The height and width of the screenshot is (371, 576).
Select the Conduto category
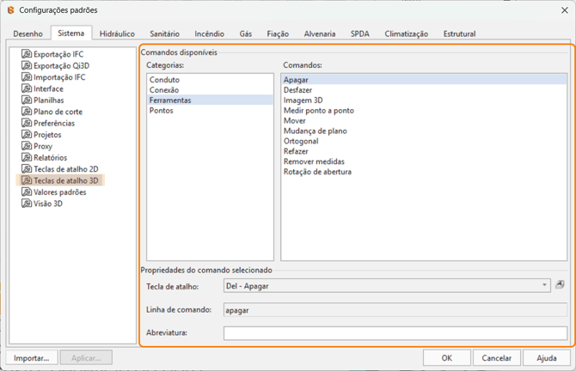[211, 80]
